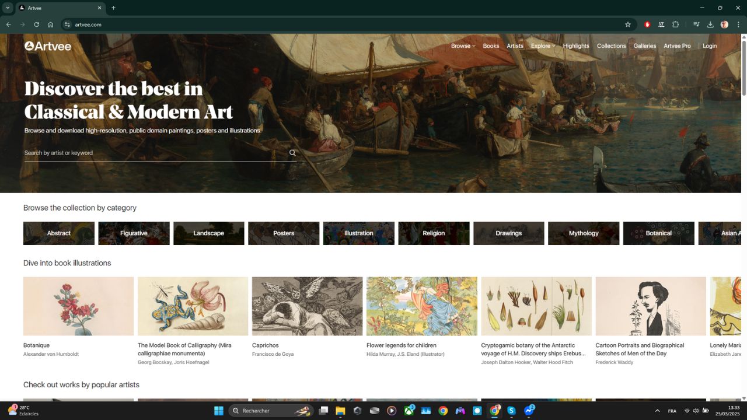Expand the Explore dropdown menu

(x=542, y=45)
